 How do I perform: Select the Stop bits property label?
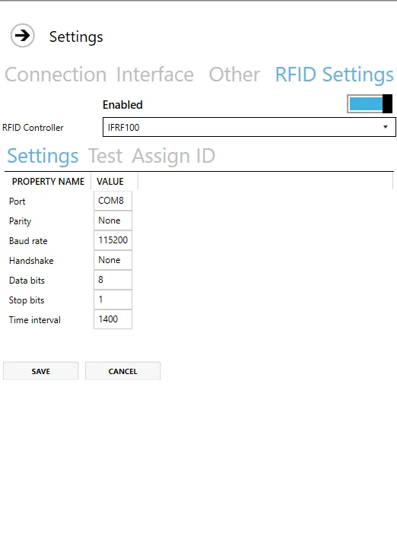click(x=27, y=300)
